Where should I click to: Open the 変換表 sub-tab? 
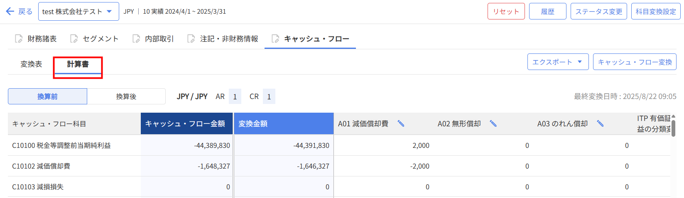pos(31,64)
